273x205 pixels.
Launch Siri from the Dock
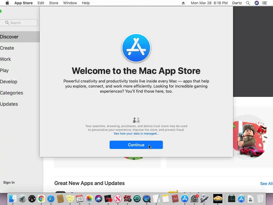click(x=99, y=199)
